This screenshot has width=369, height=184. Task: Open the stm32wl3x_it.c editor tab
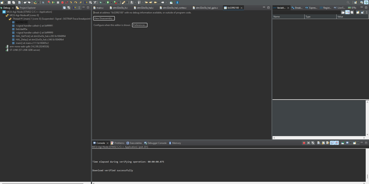118,8
